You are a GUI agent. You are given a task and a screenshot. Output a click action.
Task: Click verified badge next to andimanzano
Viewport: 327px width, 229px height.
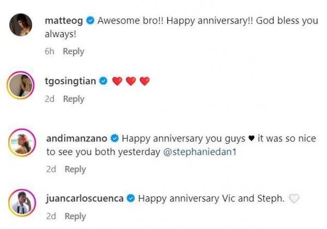point(116,138)
